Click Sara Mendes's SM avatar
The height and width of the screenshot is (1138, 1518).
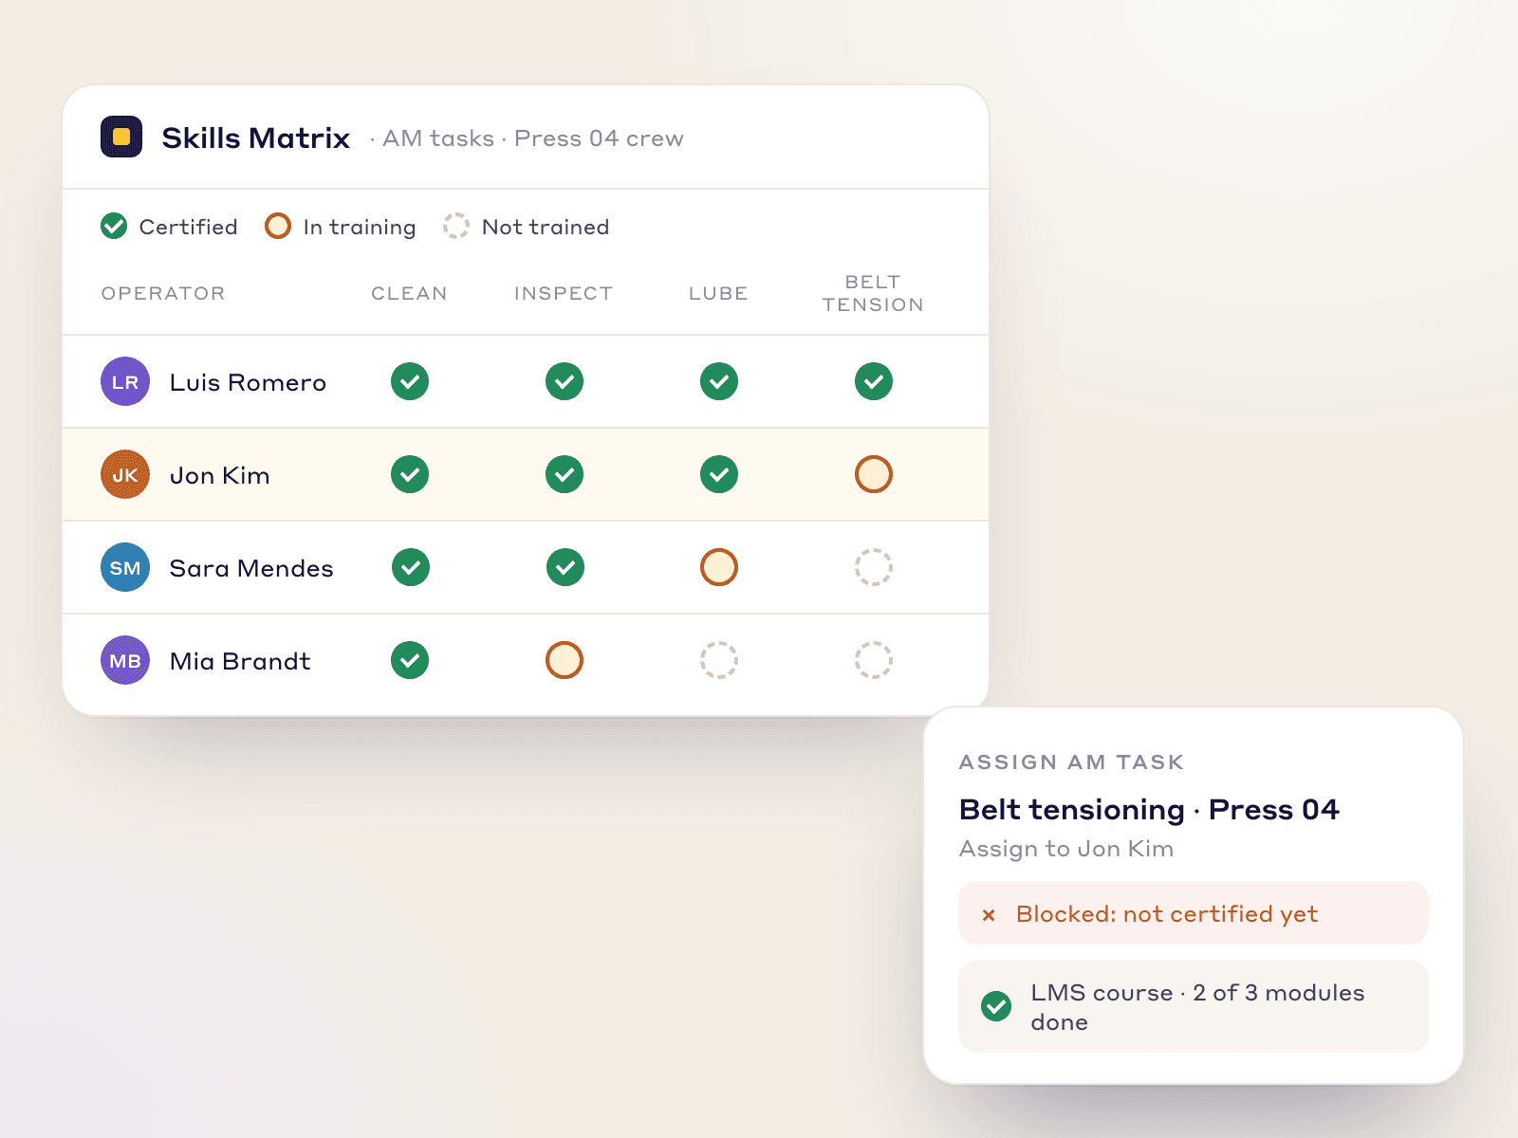click(x=125, y=567)
